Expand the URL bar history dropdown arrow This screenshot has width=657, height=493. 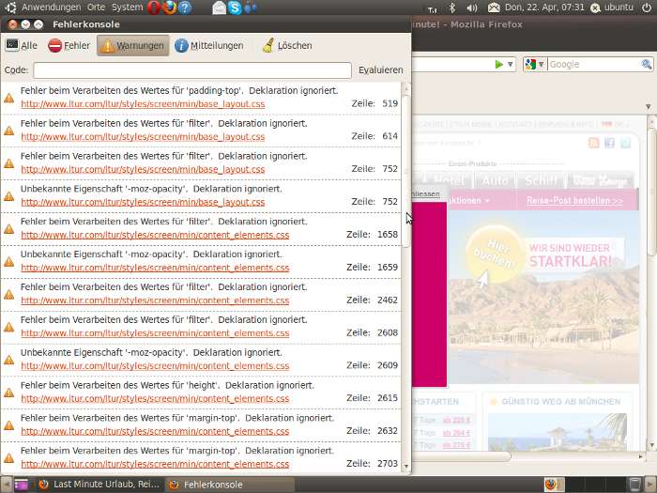[510, 64]
